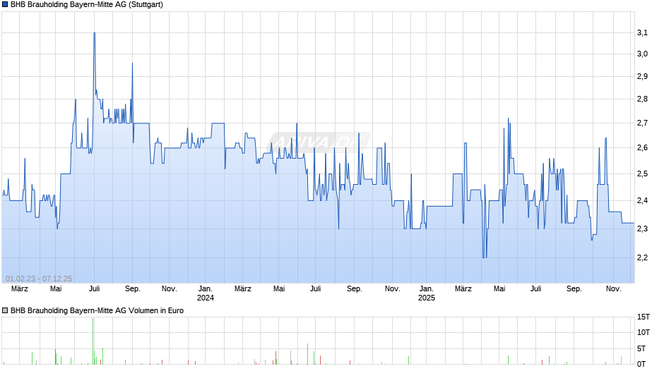Click the price axis label '3,1'
The width and height of the screenshot is (664, 371).
(642, 32)
